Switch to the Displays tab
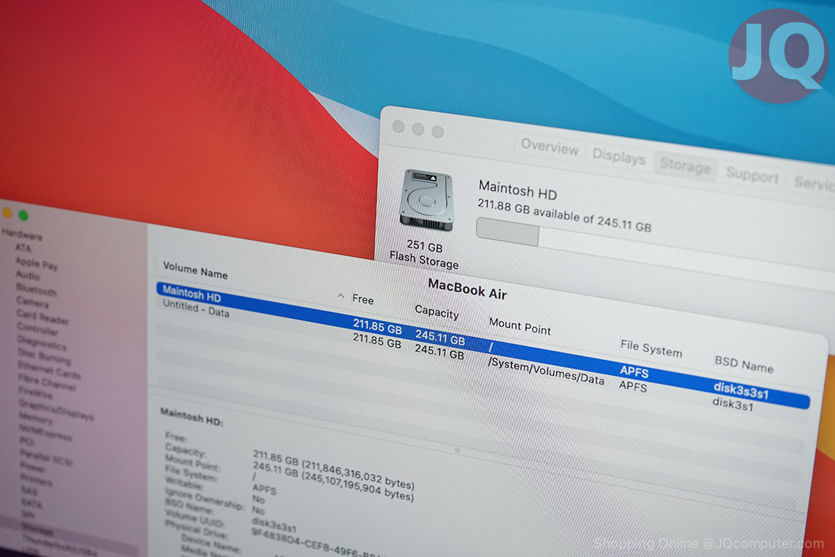Viewport: 835px width, 557px height. point(619,156)
